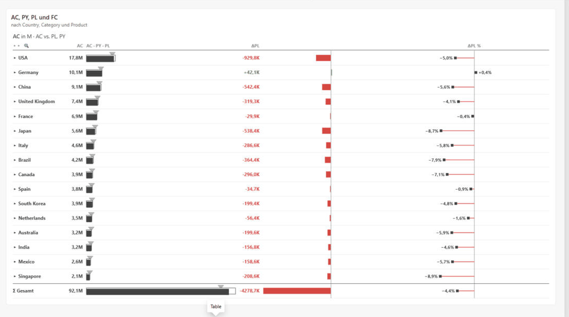Select the Gesamt total variance bar
The image size is (569, 317).
point(297,291)
